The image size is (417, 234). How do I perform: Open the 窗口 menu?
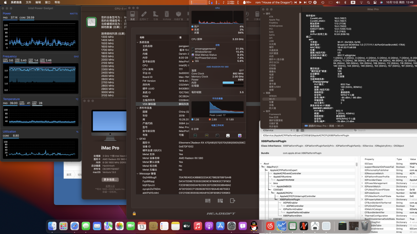pyautogui.click(x=48, y=2)
